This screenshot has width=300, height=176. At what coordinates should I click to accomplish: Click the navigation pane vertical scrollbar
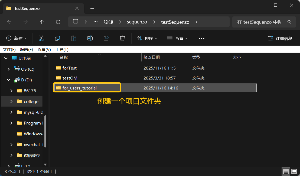click(x=45, y=132)
